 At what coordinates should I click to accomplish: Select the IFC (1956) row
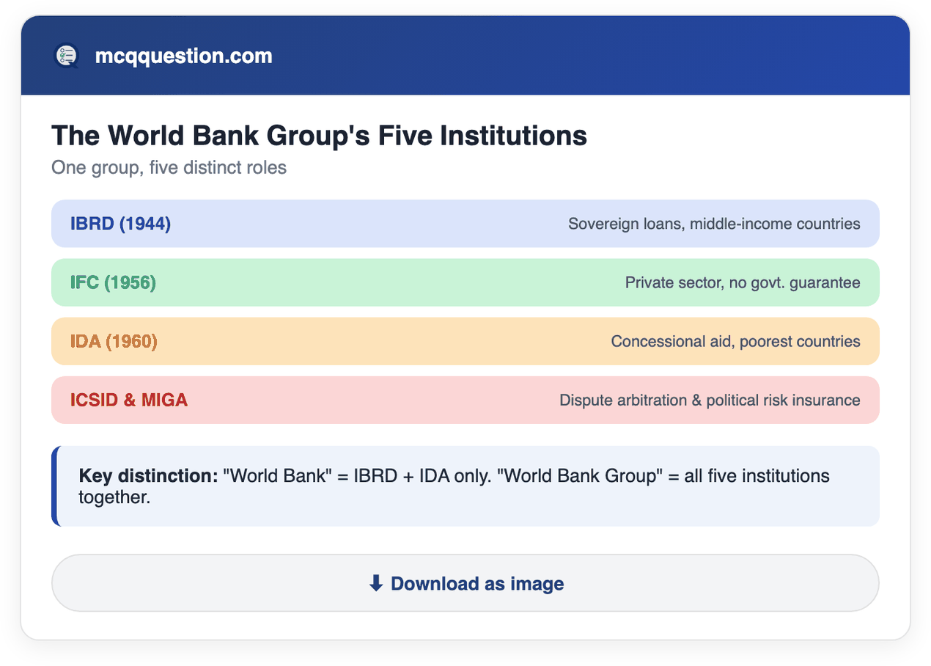pos(466,282)
